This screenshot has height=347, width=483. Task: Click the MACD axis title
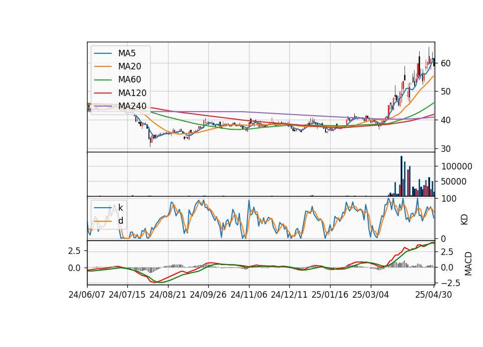468,264
